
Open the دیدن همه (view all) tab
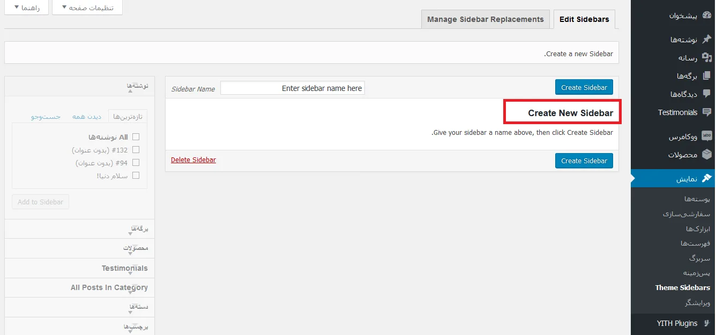pos(87,116)
